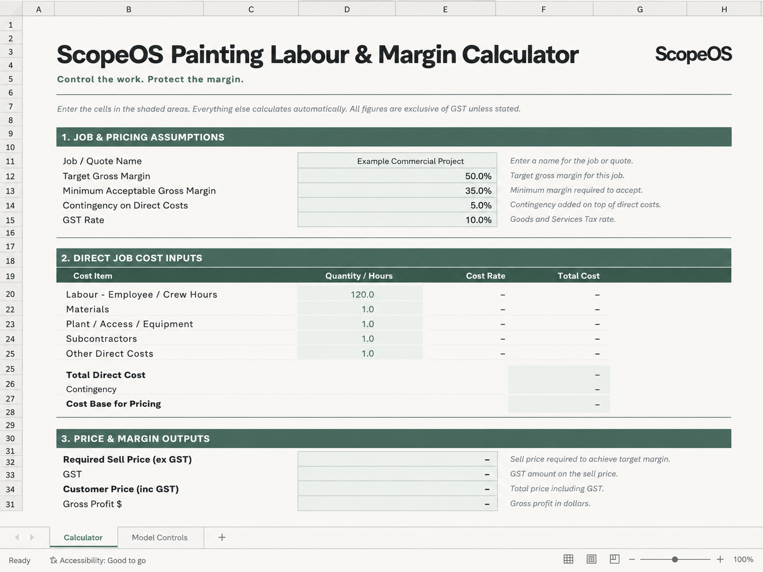Select Plant / Access / Equipment quantity cell

(x=360, y=323)
